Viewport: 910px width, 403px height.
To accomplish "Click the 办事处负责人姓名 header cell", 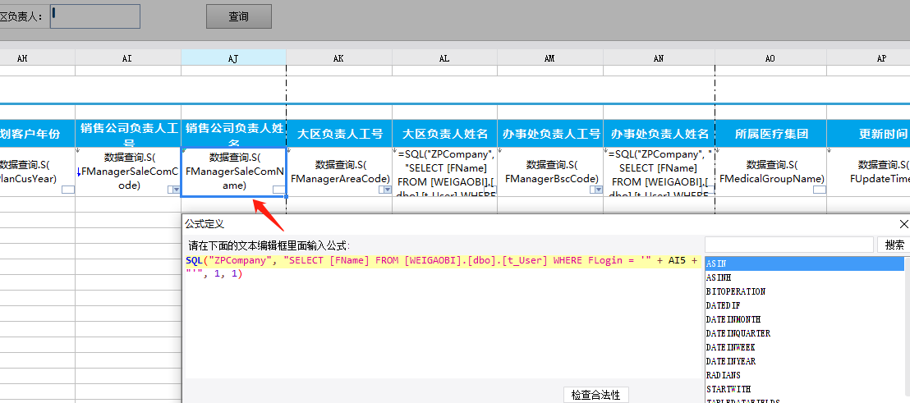I will pos(660,134).
